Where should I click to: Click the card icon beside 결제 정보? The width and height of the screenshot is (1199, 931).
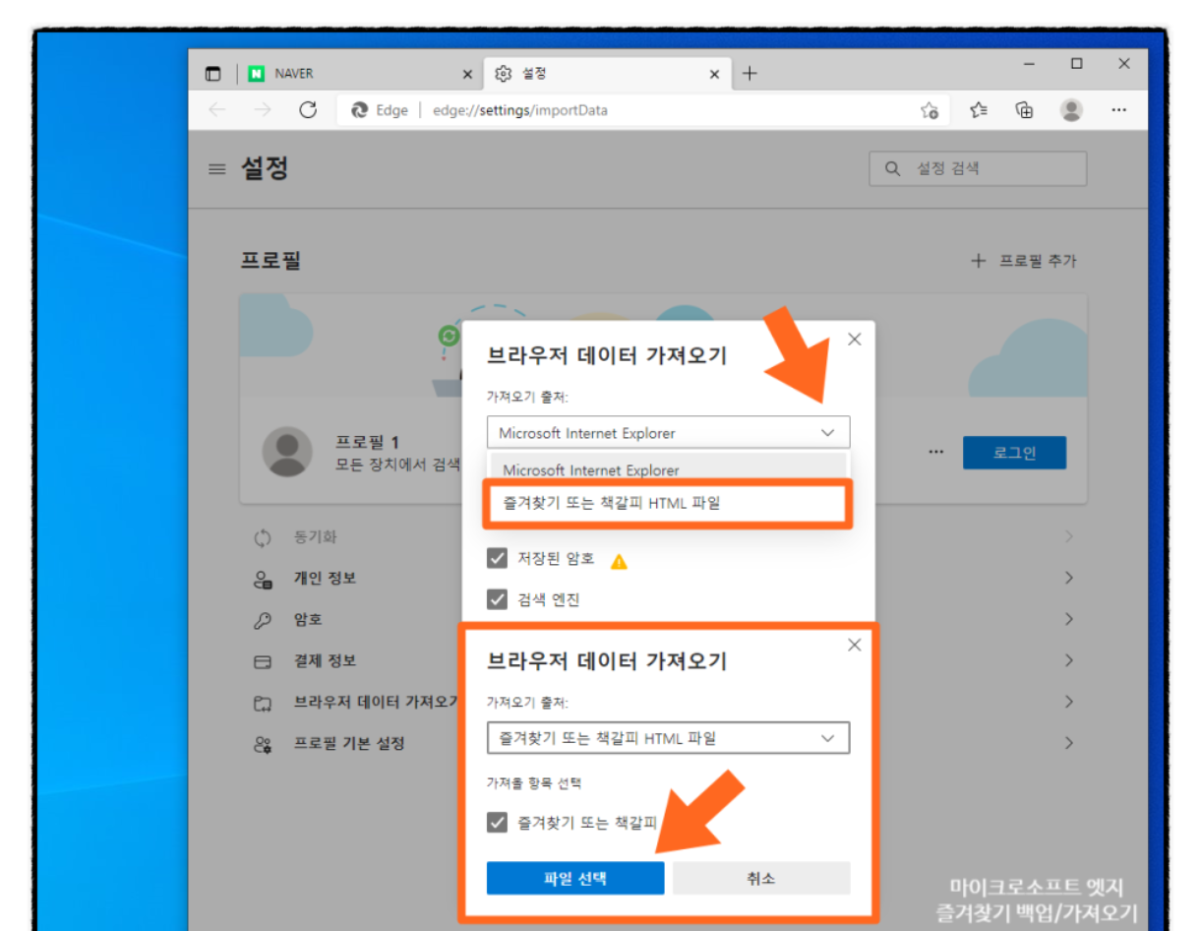(263, 662)
